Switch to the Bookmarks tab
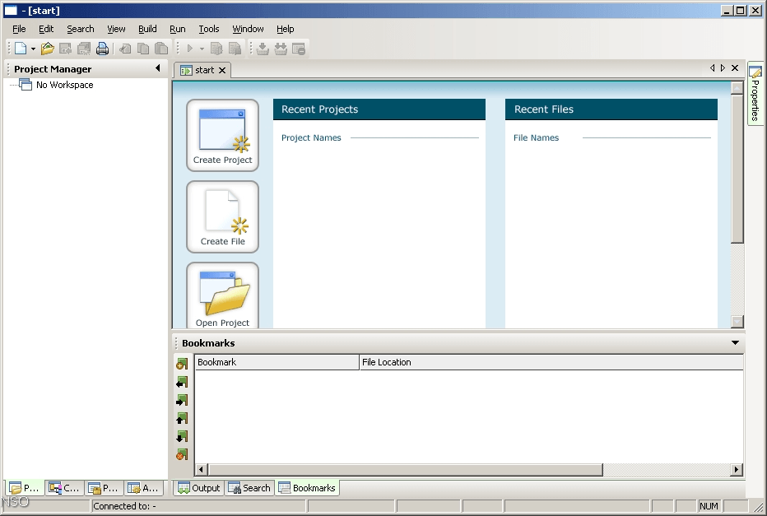Viewport: 767px width, 516px height. point(307,488)
